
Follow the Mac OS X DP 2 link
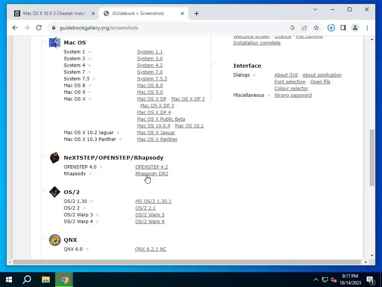point(188,99)
